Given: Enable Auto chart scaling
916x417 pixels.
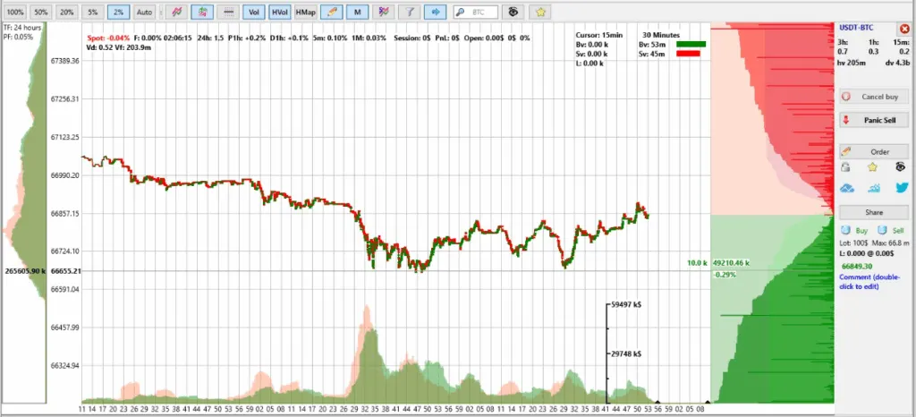Looking at the screenshot, I should (x=144, y=12).
